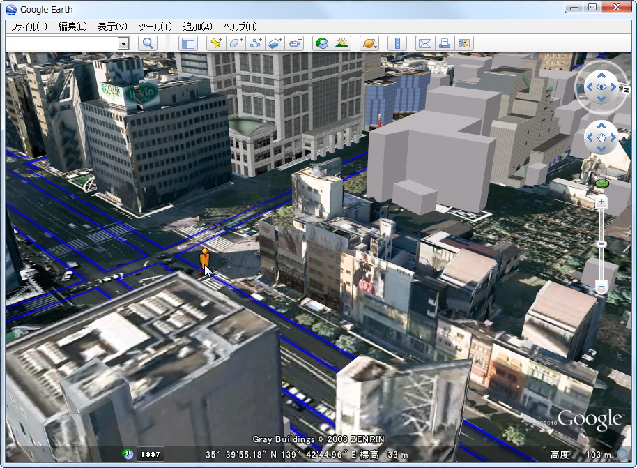This screenshot has width=637, height=468.
Task: Start recording a tour with the movie icon
Action: click(x=294, y=43)
